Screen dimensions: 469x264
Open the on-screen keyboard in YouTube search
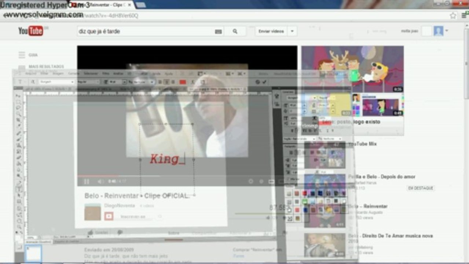(218, 32)
